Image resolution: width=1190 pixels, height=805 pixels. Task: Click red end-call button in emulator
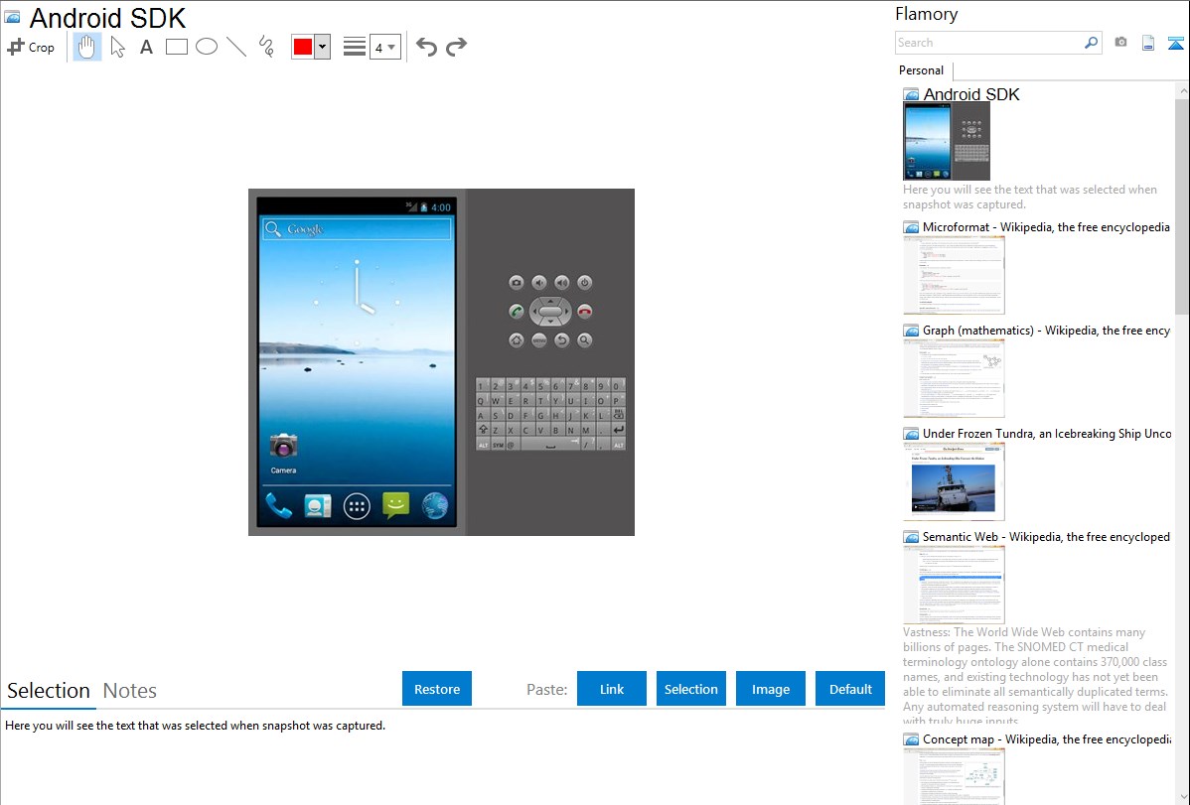point(584,311)
